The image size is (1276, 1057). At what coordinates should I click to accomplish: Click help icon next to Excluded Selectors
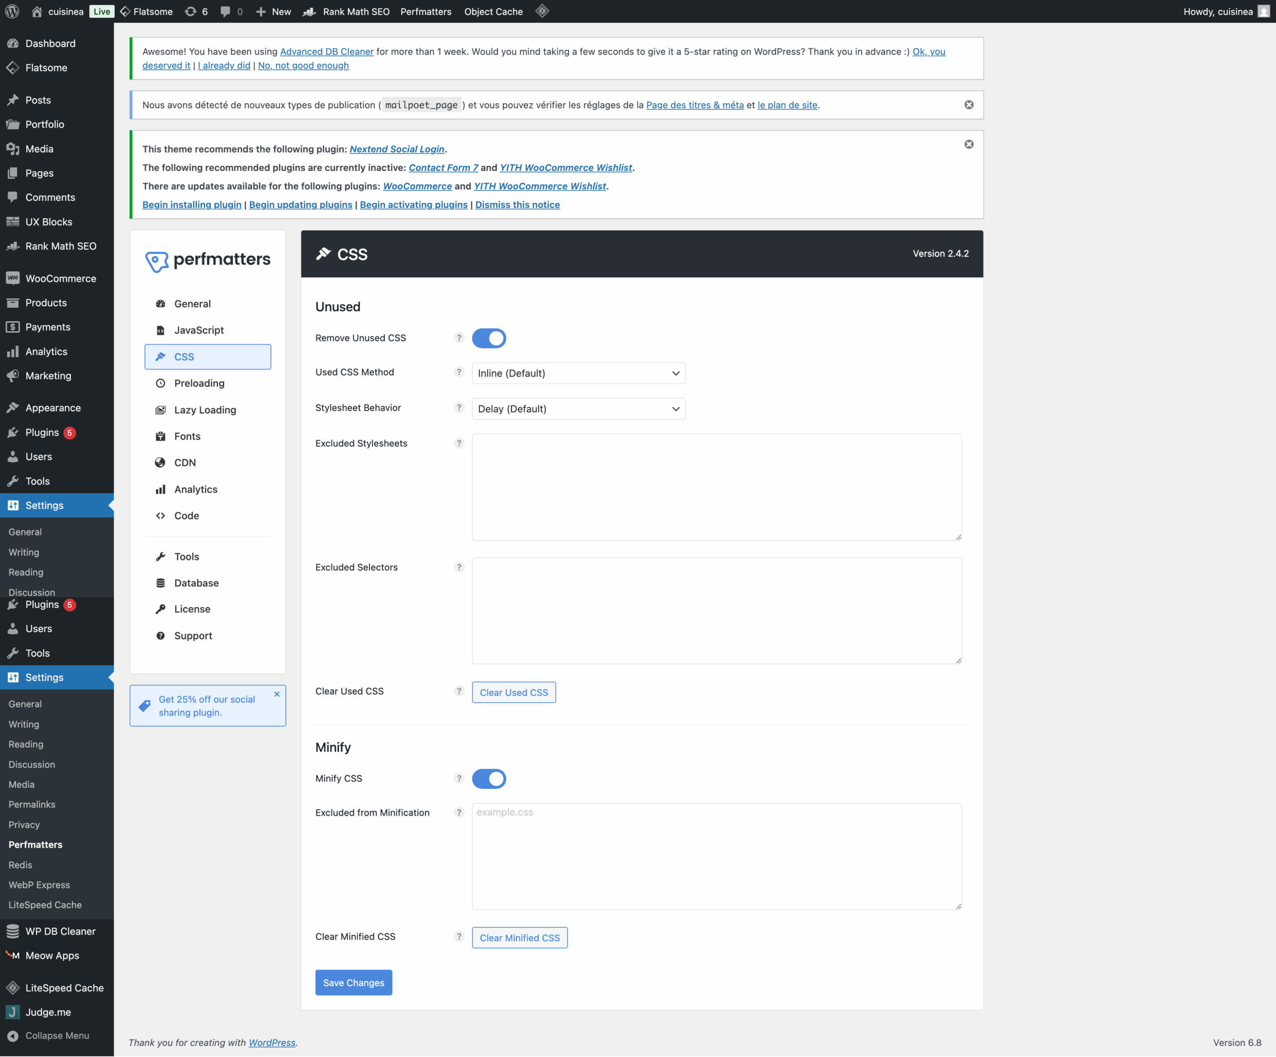(459, 567)
